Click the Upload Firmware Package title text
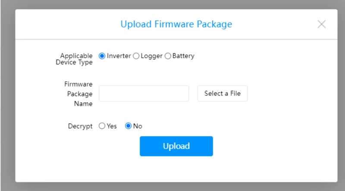The width and height of the screenshot is (345, 191). coord(176,24)
